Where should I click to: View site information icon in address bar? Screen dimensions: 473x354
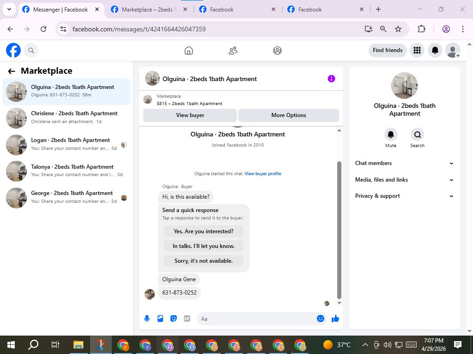click(x=63, y=29)
